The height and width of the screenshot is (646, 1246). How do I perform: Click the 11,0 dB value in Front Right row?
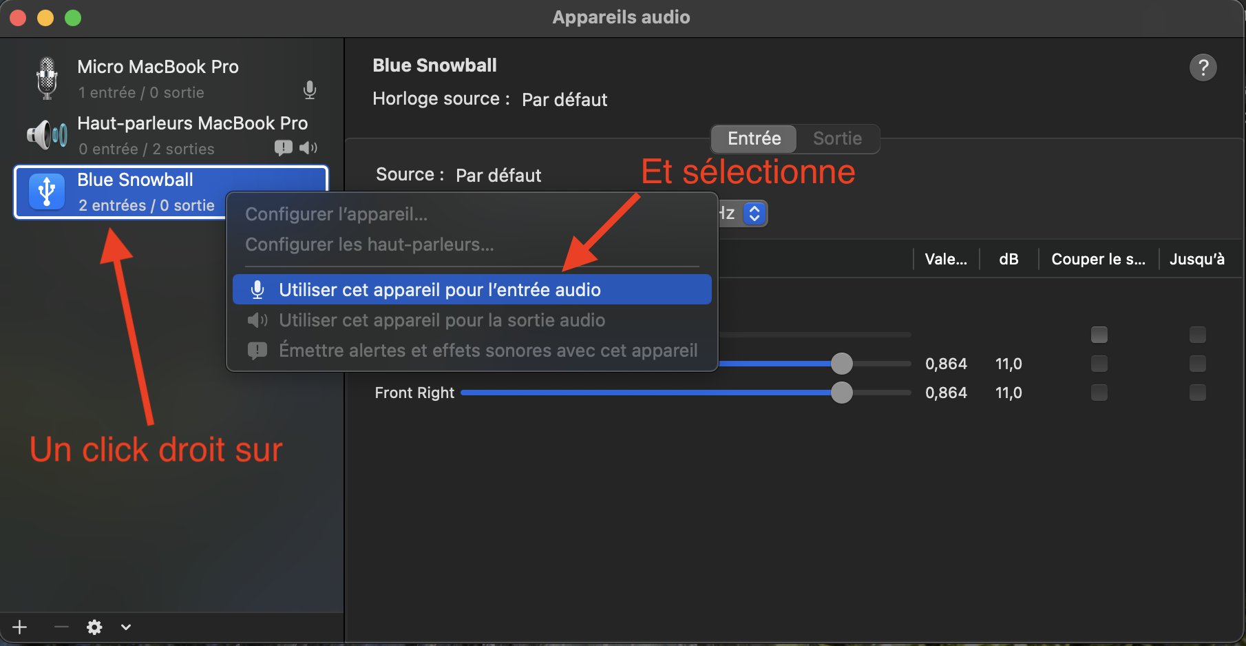[x=1009, y=393]
